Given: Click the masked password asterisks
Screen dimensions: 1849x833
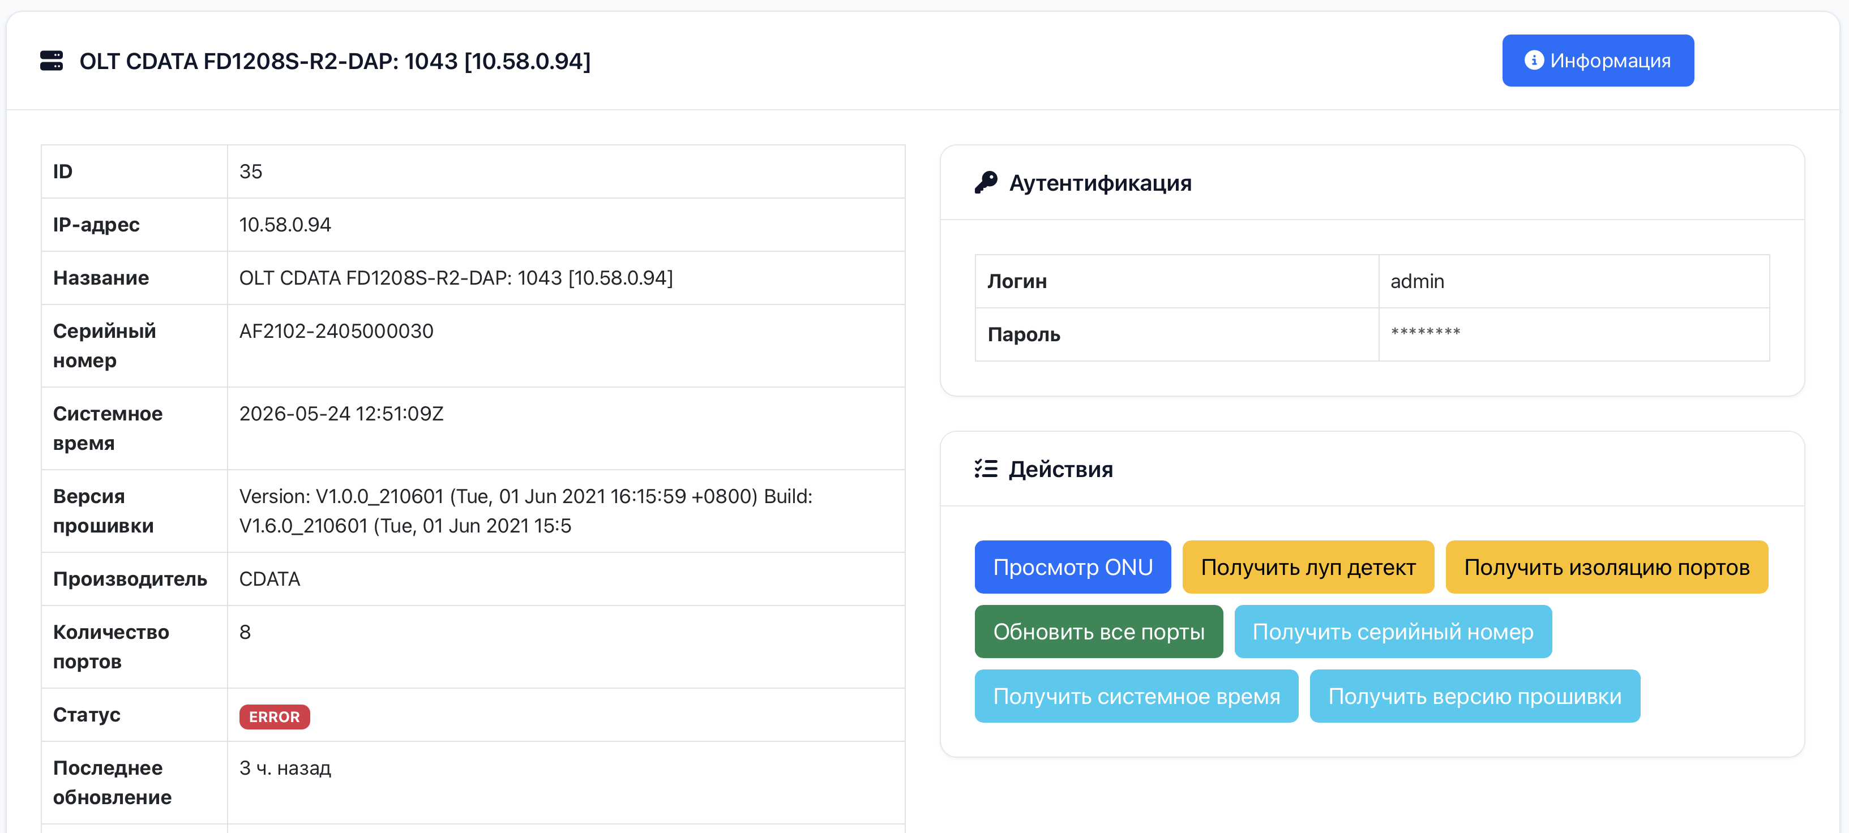Looking at the screenshot, I should click(1426, 332).
